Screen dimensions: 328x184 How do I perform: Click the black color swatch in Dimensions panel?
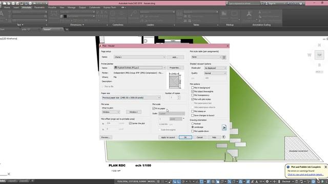coord(65,16)
